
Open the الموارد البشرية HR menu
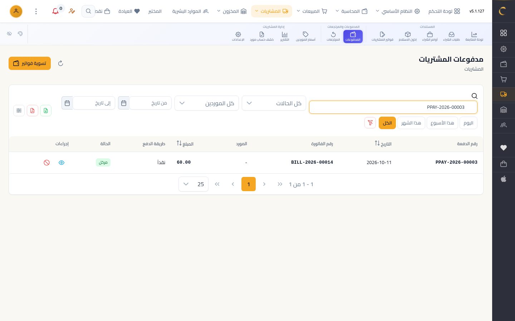190,11
